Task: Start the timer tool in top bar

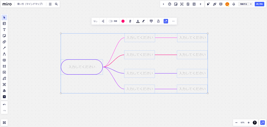Action: coord(170,4)
